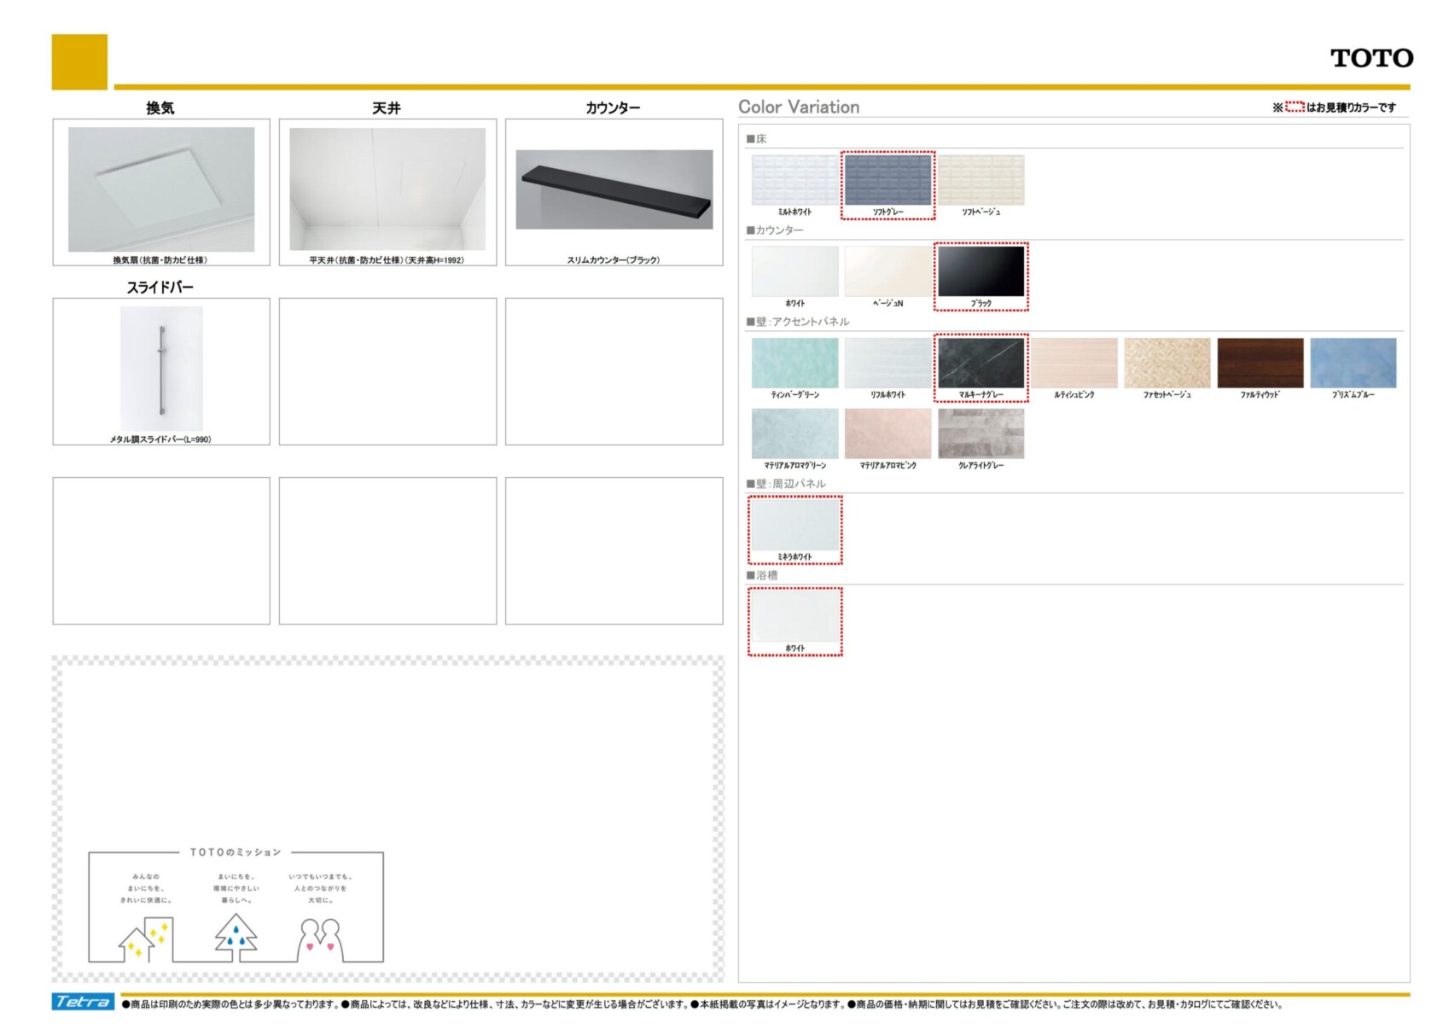
Task: Click the caption 平天井(抗菌・防カビ仕様)(天井高H=1992)
Action: pyautogui.click(x=387, y=260)
